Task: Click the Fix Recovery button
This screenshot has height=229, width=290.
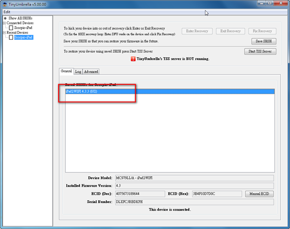Action: click(262, 31)
